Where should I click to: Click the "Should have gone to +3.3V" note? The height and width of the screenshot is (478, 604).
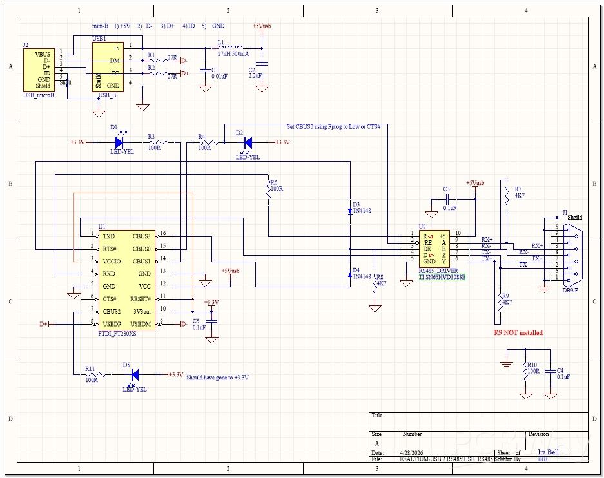217,378
